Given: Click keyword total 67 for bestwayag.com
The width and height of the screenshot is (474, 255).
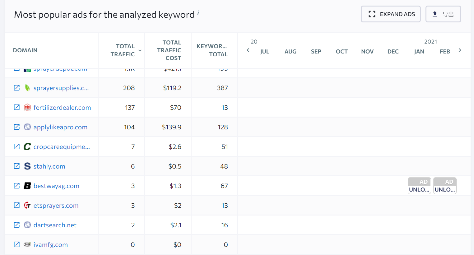Looking at the screenshot, I should (x=224, y=186).
